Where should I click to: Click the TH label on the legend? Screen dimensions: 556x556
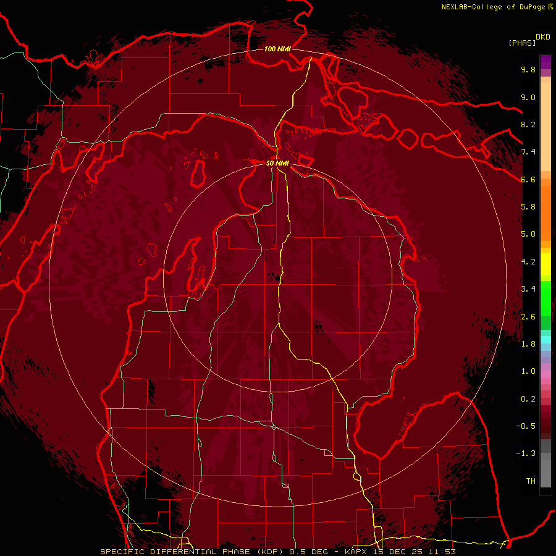pos(531,481)
